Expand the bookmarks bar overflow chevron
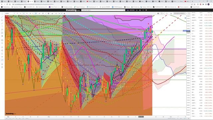The height and width of the screenshot is (120, 213). [211, 7]
